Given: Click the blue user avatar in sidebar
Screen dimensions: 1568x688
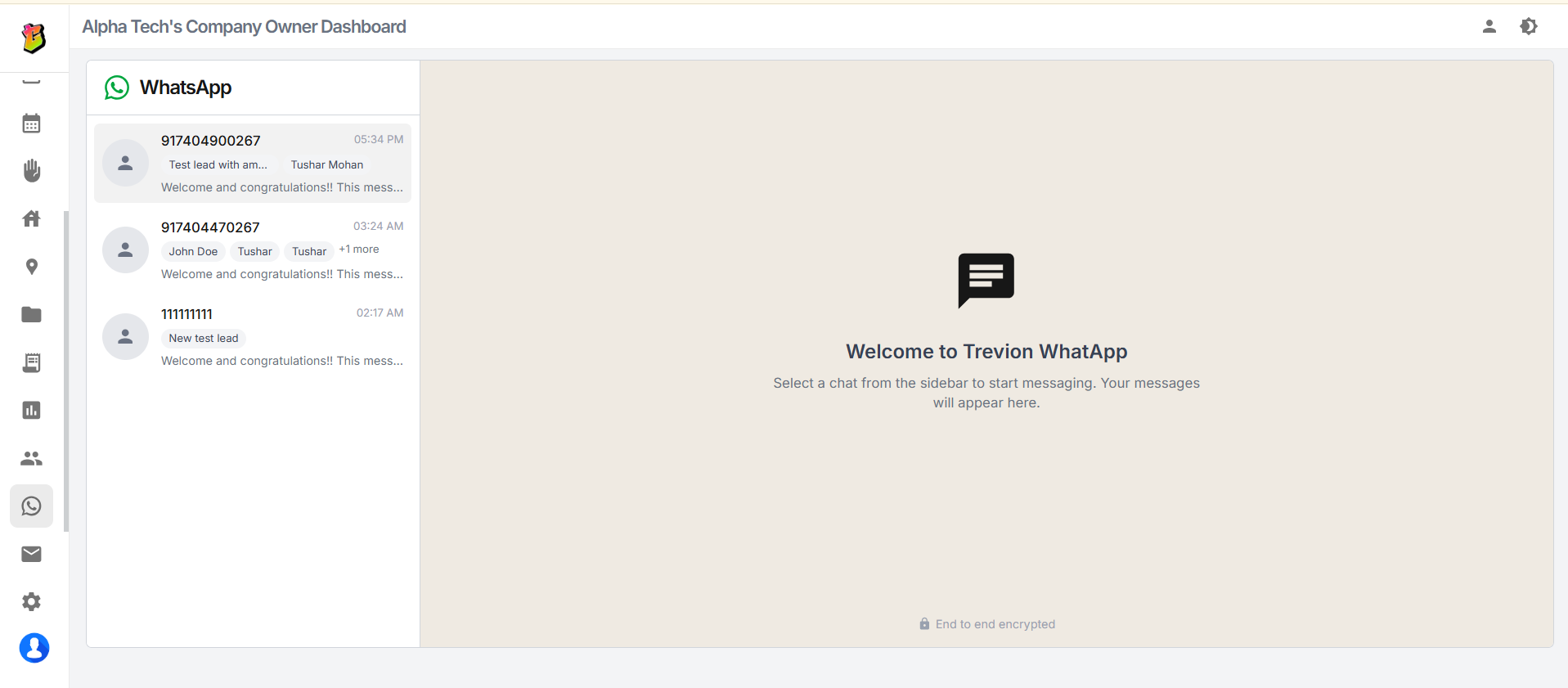Looking at the screenshot, I should [34, 648].
